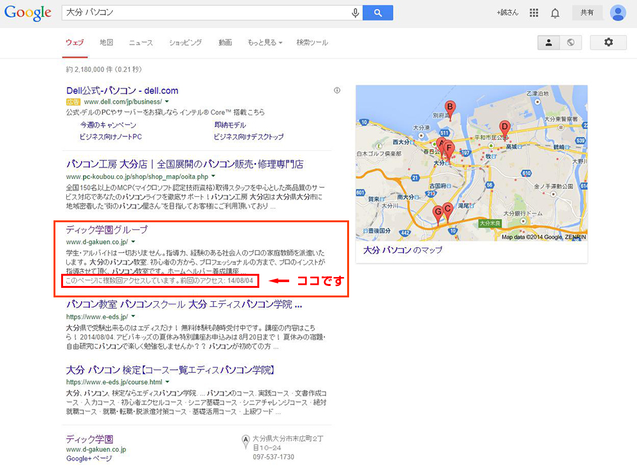Open the Google apps grid
The image size is (637, 470).
tap(534, 13)
